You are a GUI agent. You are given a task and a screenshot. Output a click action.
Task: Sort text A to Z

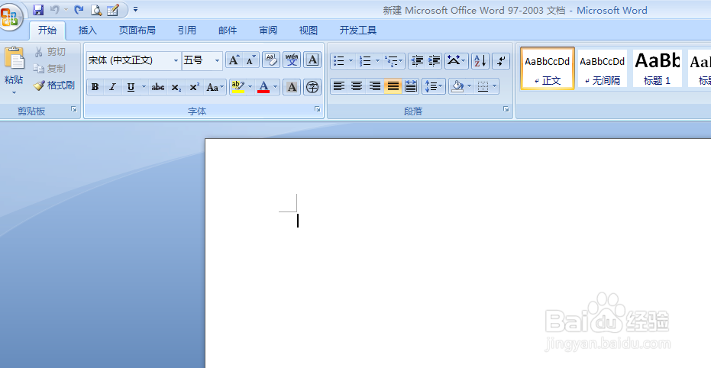point(480,61)
